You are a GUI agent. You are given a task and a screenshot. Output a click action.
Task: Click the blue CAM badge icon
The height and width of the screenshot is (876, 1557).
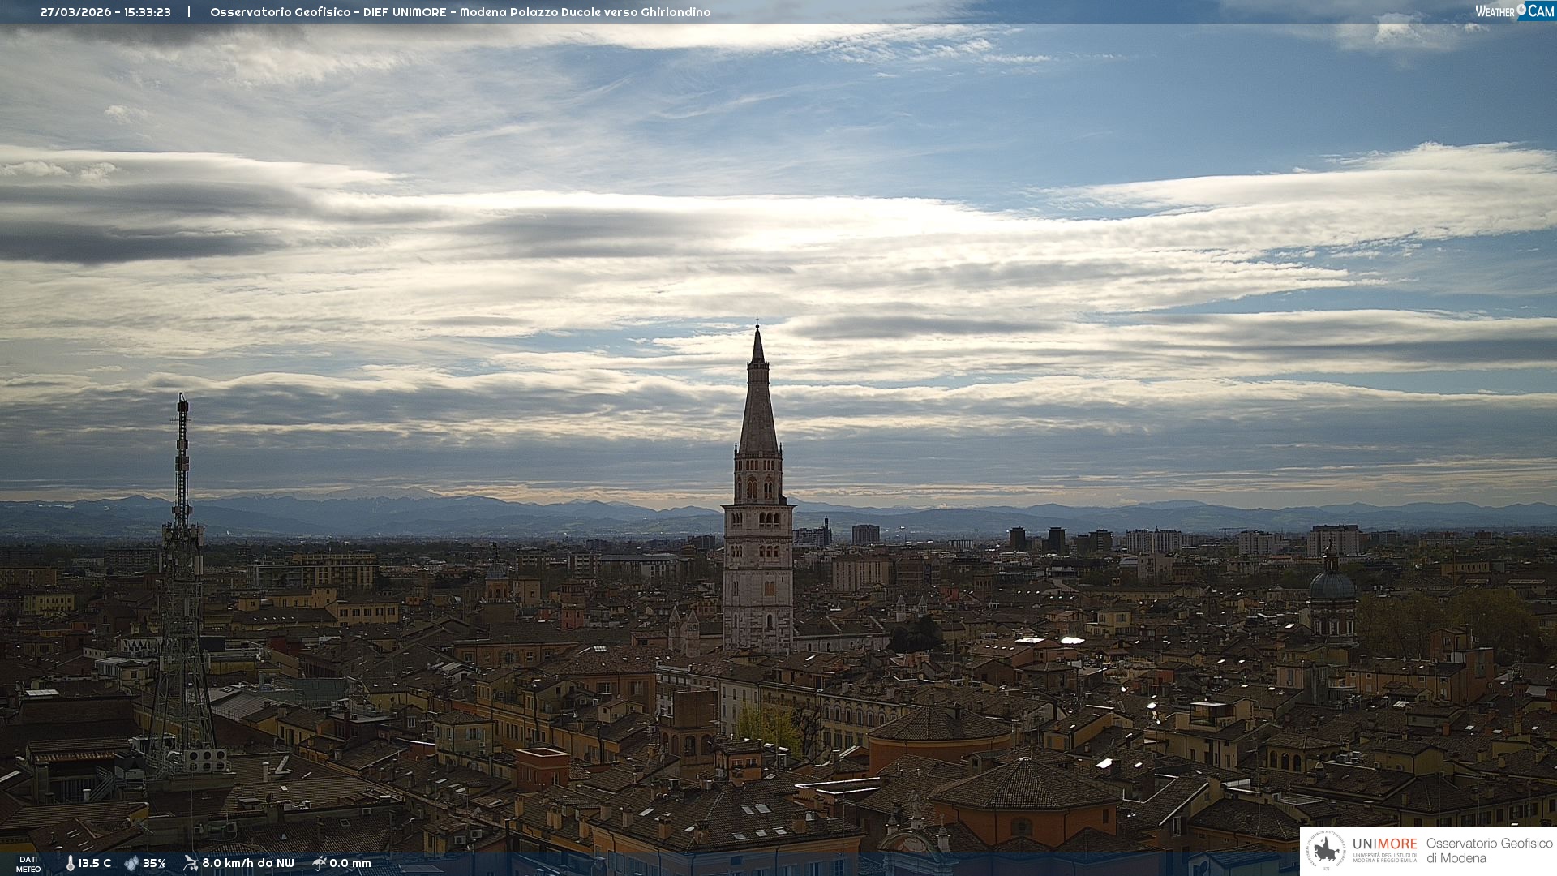[x=1538, y=11]
